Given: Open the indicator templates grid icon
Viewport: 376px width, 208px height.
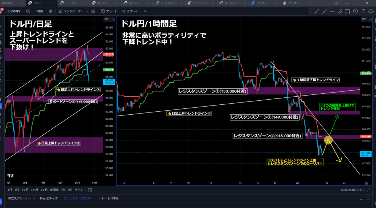Looking at the screenshot, I should point(93,11).
